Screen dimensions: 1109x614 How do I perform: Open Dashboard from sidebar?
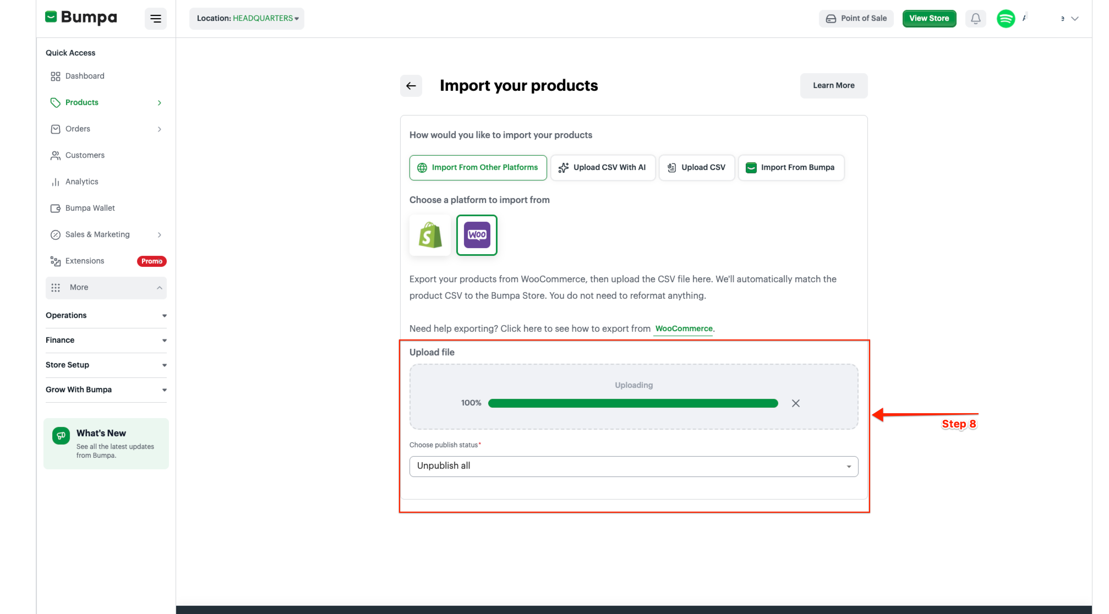[x=85, y=76]
